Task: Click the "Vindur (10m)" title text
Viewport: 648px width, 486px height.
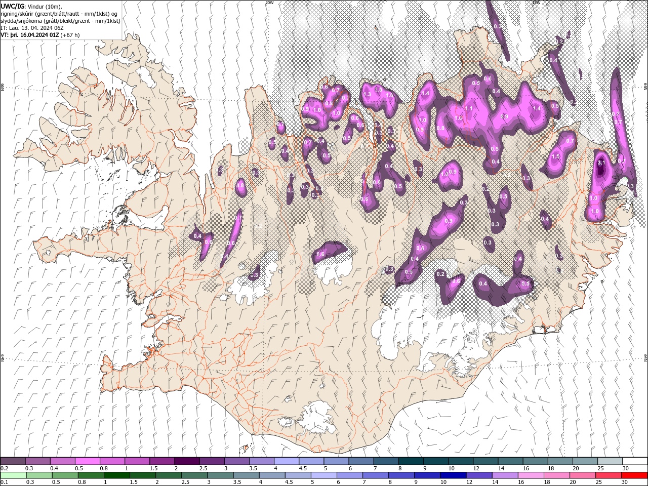Action: (44, 6)
